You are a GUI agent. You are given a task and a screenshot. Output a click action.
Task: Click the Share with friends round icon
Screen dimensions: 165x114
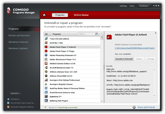[x=134, y=107]
